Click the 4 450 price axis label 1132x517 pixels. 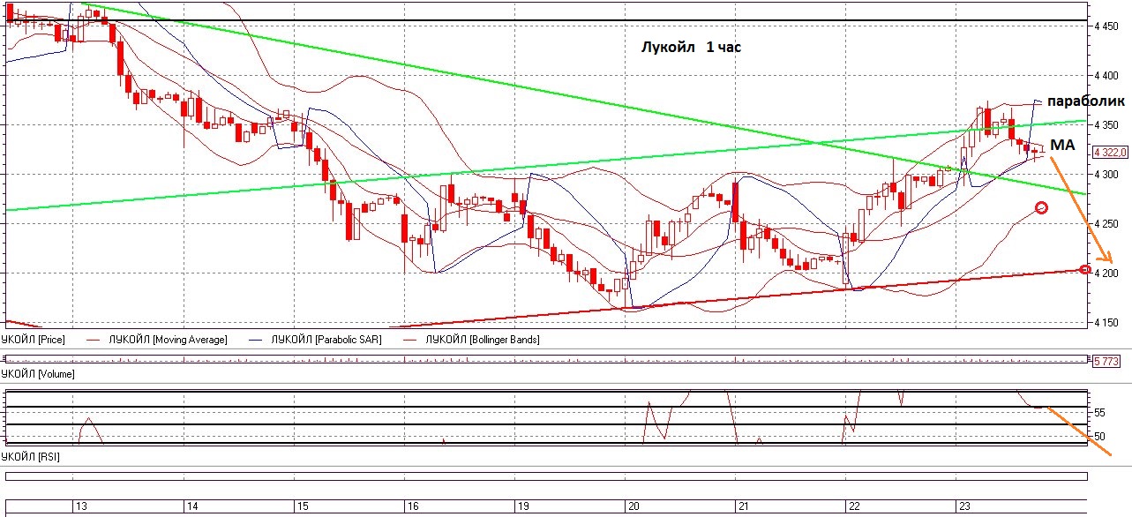[1107, 26]
